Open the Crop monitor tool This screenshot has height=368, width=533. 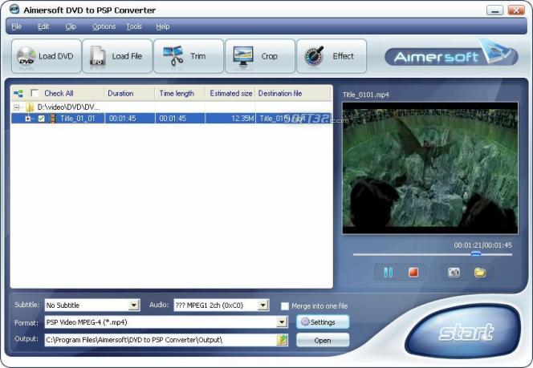tap(243, 56)
